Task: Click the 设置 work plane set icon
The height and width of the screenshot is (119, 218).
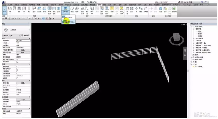Action: (161, 10)
